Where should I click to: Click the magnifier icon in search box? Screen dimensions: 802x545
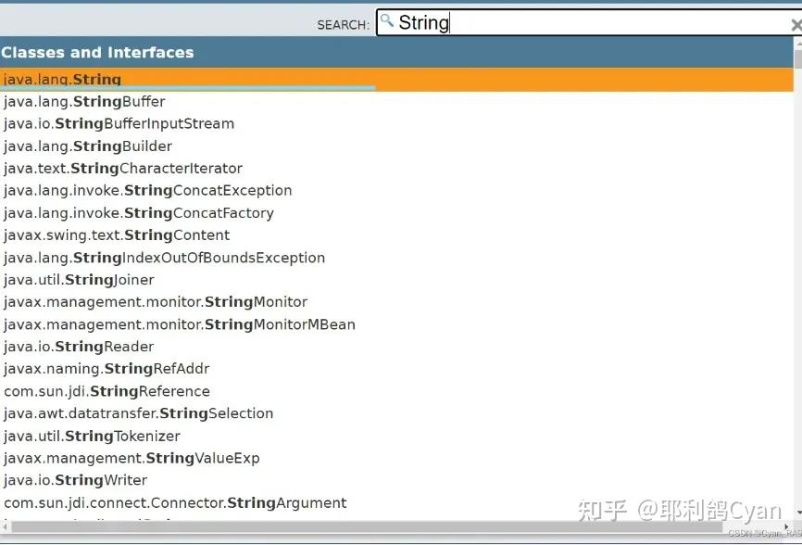(387, 21)
